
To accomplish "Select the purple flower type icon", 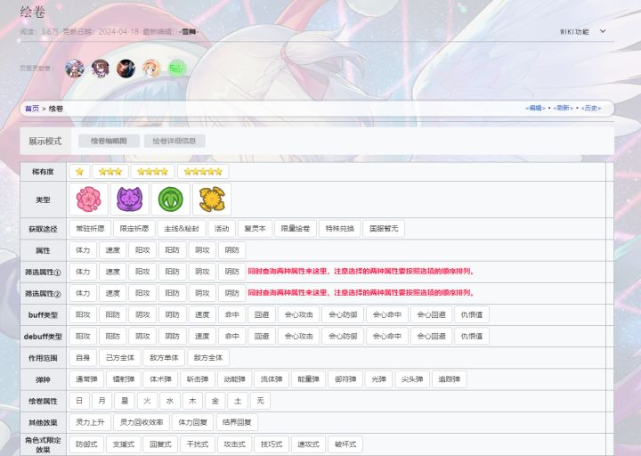I will coord(130,199).
